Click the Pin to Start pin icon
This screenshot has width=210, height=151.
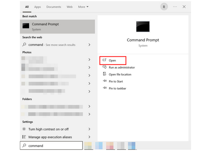105,81
